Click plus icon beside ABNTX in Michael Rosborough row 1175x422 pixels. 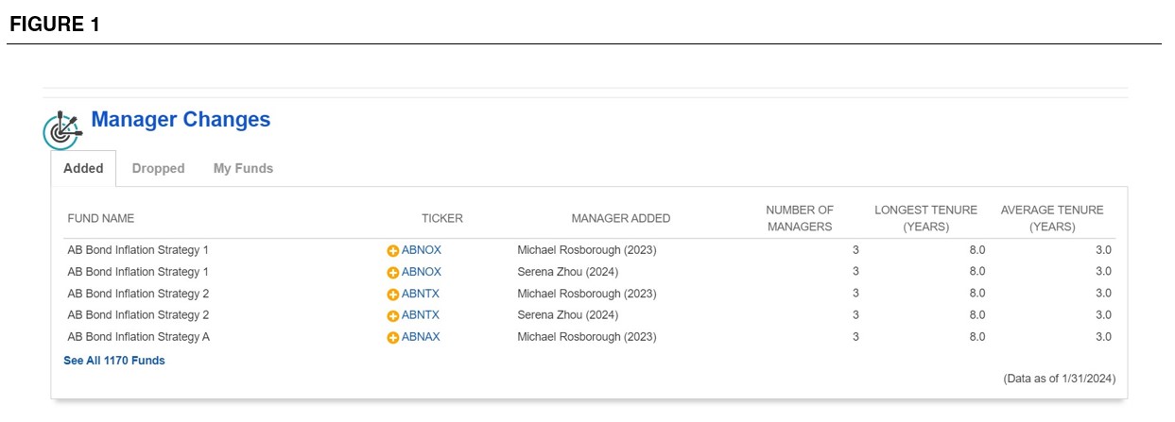click(x=393, y=295)
